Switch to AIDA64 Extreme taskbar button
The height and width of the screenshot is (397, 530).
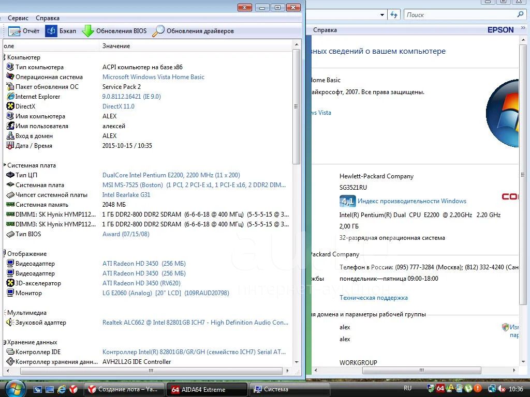click(x=207, y=389)
